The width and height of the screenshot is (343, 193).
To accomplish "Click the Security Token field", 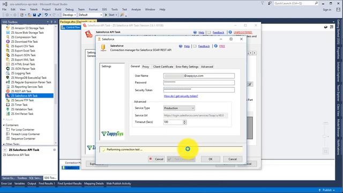I will [x=199, y=90].
